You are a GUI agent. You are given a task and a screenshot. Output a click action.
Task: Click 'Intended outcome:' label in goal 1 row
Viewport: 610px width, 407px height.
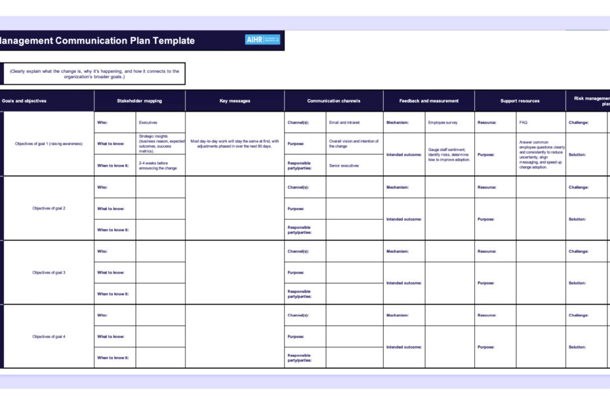[404, 155]
